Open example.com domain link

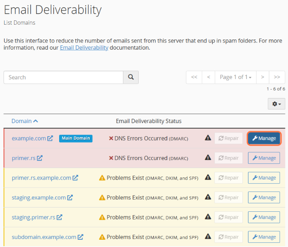click(x=29, y=138)
